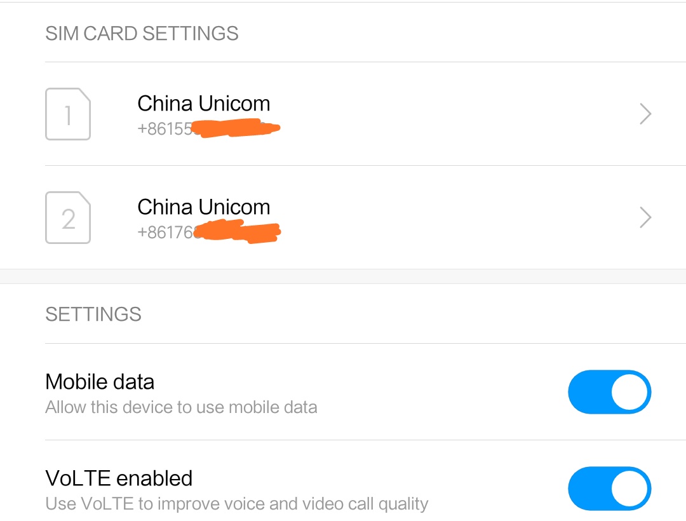Click the digit 1 inside the first SIM icon
The width and height of the screenshot is (686, 521).
click(68, 116)
